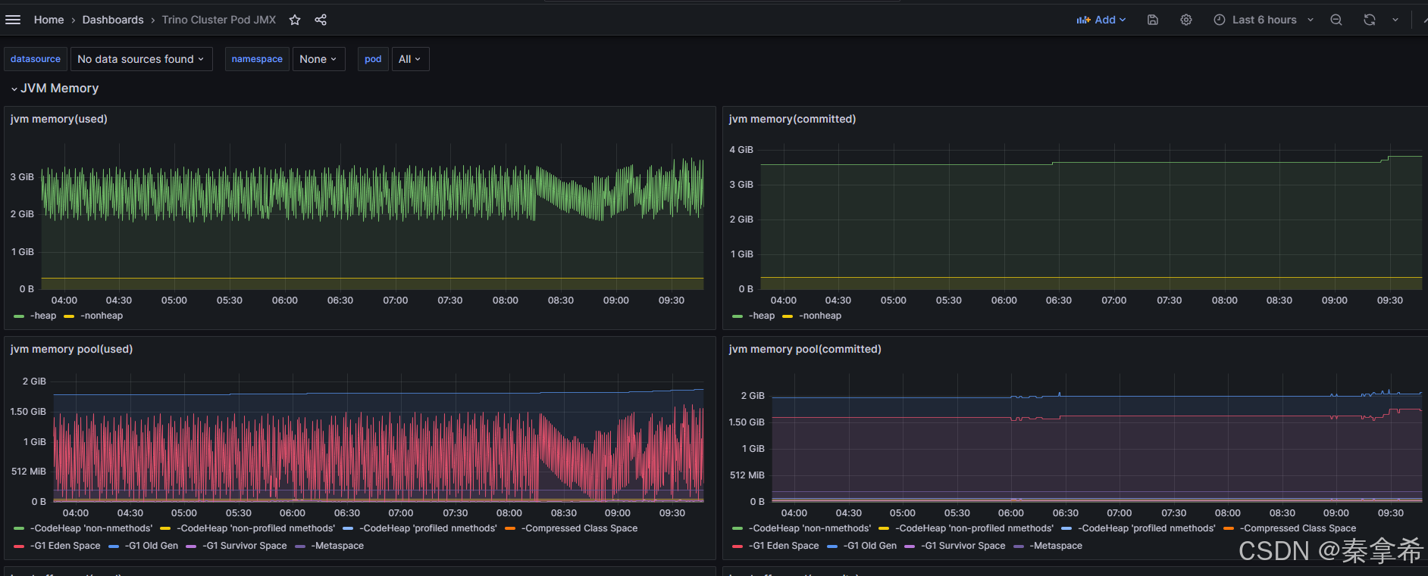The height and width of the screenshot is (576, 1428).
Task: Go to Home breadcrumb
Action: (49, 20)
